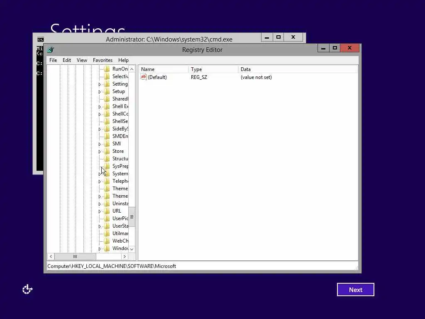This screenshot has width=425, height=319.
Task: Select the StructuredQuery folder icon
Action: (x=107, y=158)
